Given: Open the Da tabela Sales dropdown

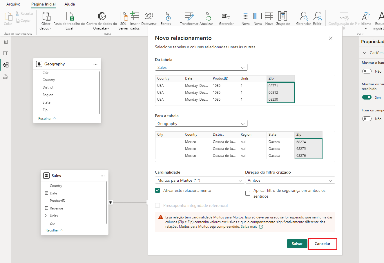Looking at the screenshot, I should [x=201, y=67].
